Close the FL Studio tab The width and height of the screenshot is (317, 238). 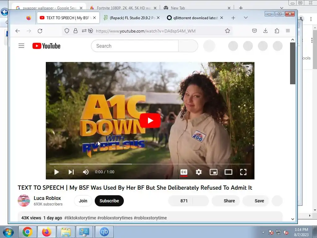coord(158,18)
